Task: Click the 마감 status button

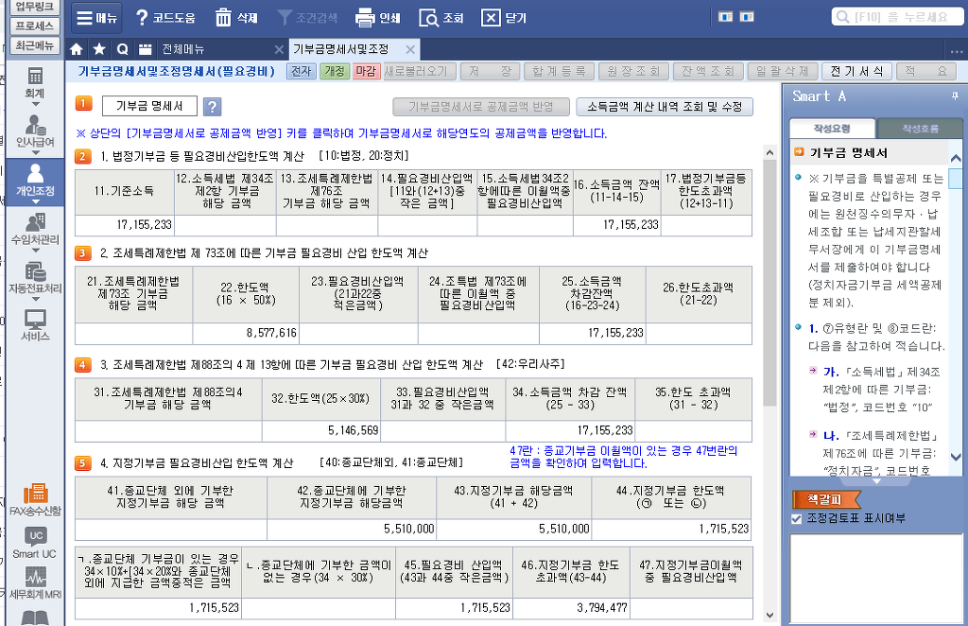Action: coord(366,72)
